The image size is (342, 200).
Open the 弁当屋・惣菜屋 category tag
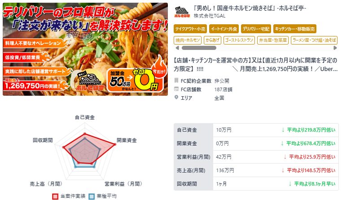[273, 40]
